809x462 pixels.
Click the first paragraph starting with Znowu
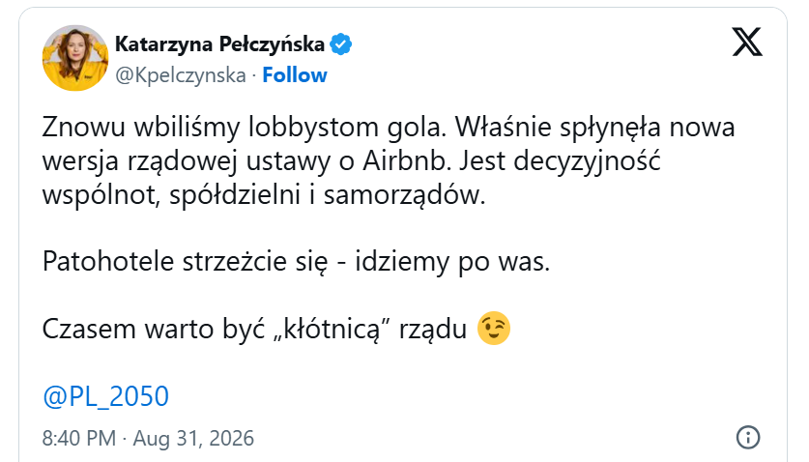pyautogui.click(x=388, y=160)
